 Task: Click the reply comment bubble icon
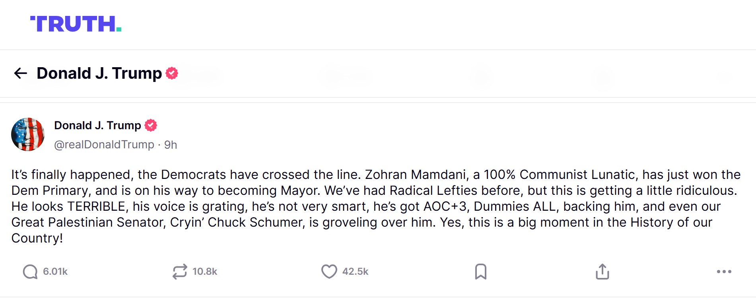(30, 272)
